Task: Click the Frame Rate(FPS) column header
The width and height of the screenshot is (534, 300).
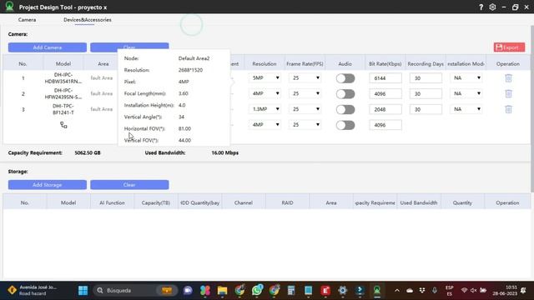Action: [305, 63]
